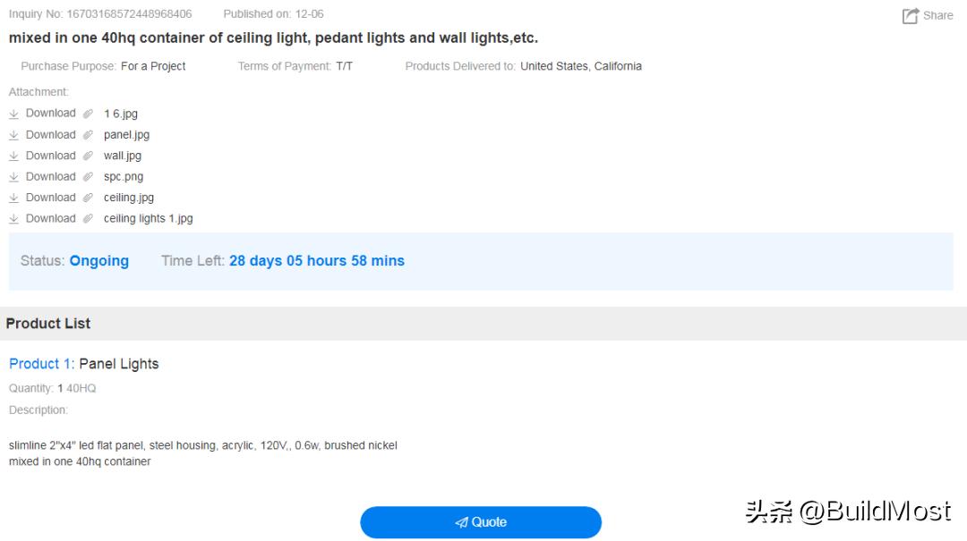Click the Product List section header
Viewport: 967px width, 541px height.
[x=48, y=324]
